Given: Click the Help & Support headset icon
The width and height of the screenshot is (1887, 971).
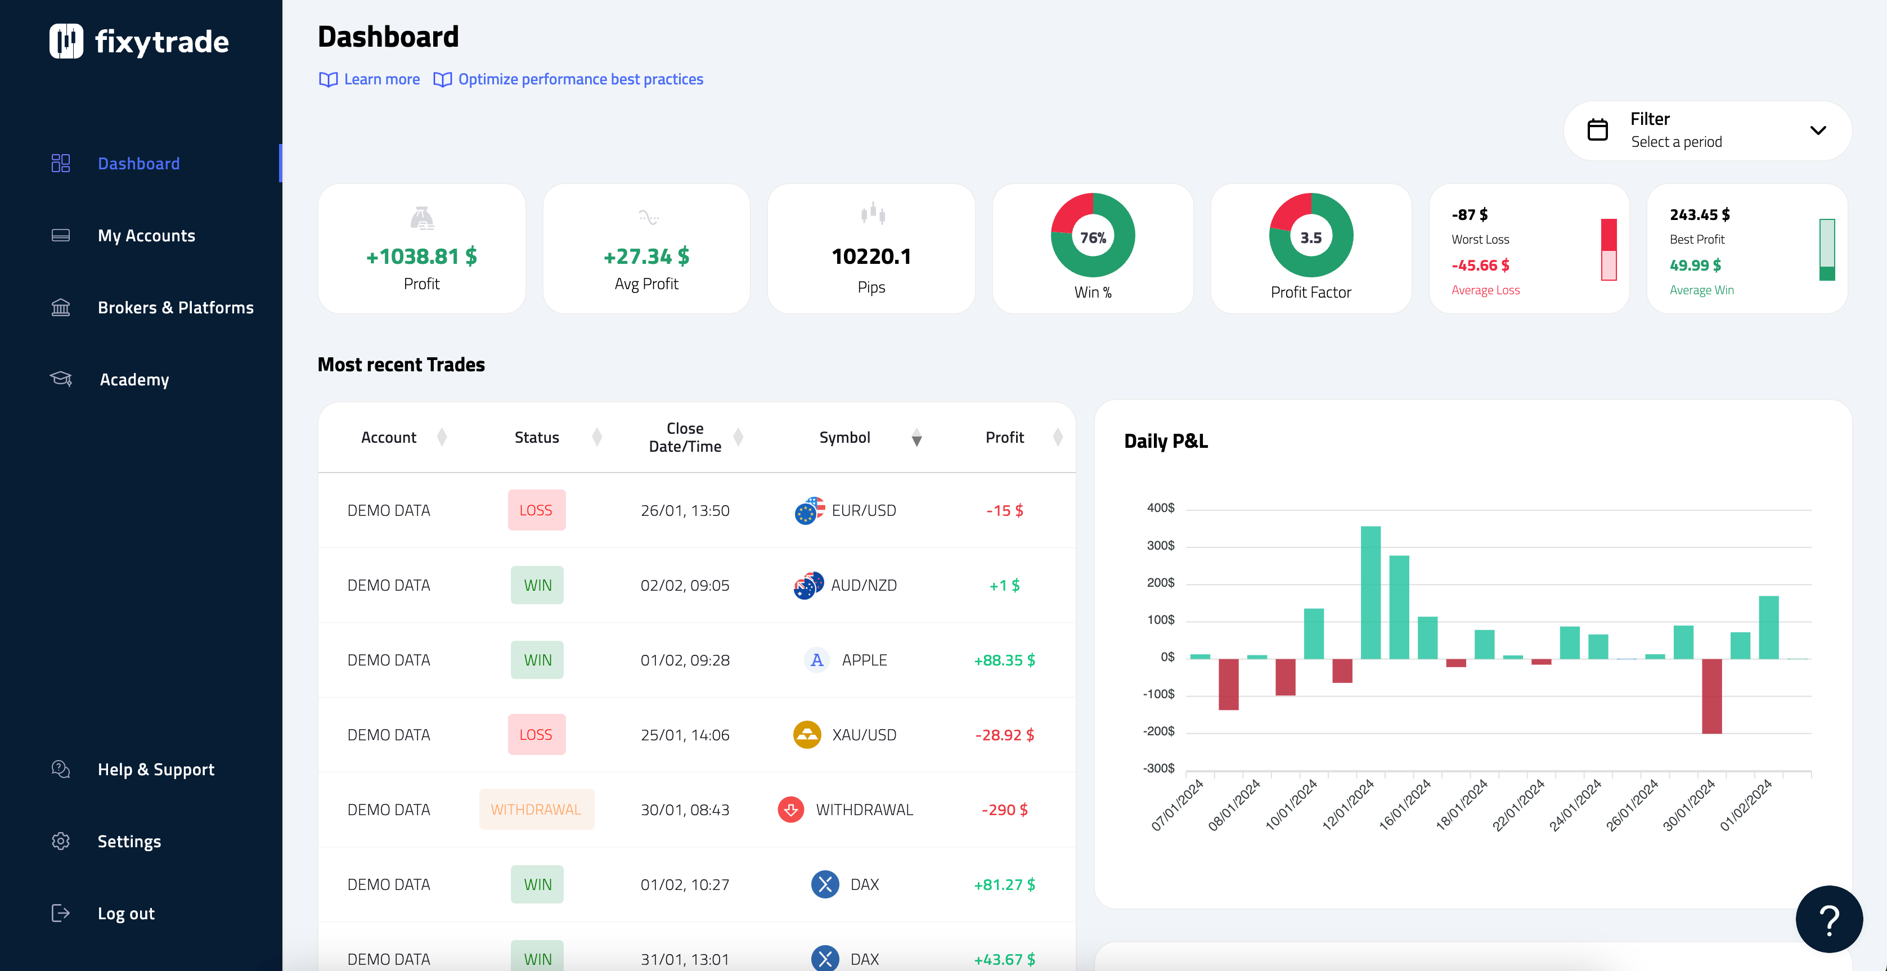Looking at the screenshot, I should 61,769.
